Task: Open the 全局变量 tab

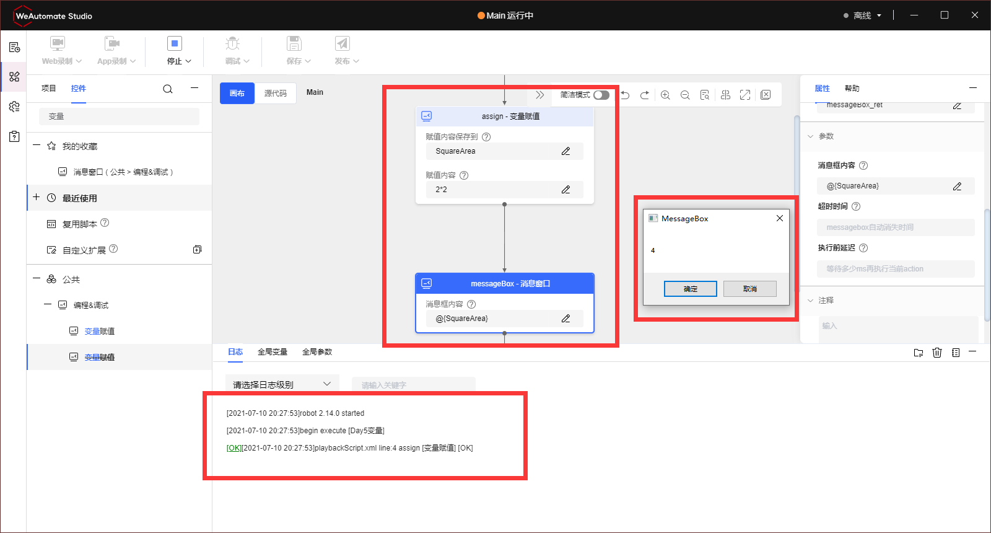Action: 273,352
